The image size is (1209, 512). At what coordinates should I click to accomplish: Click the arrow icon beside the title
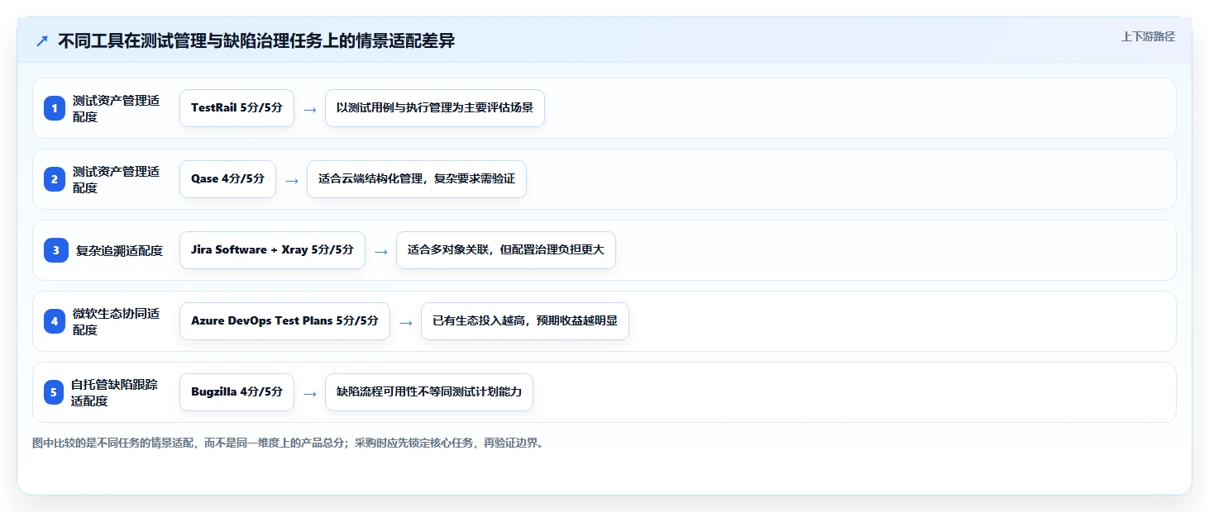coord(42,41)
